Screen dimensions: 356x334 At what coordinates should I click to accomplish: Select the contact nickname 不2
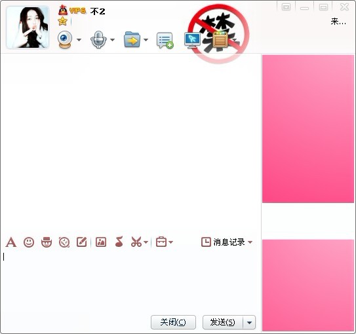pyautogui.click(x=98, y=11)
